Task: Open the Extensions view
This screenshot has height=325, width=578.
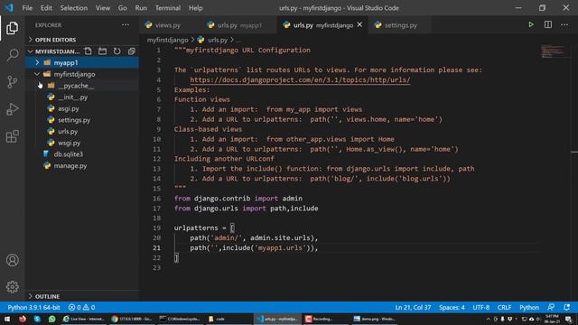Action: click(x=12, y=136)
